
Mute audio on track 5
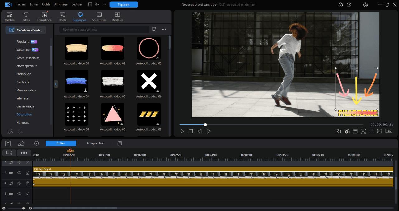(19, 162)
